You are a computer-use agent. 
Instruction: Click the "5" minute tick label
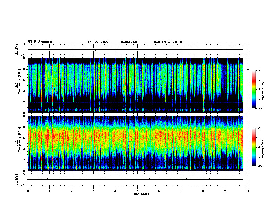(x=137, y=191)
